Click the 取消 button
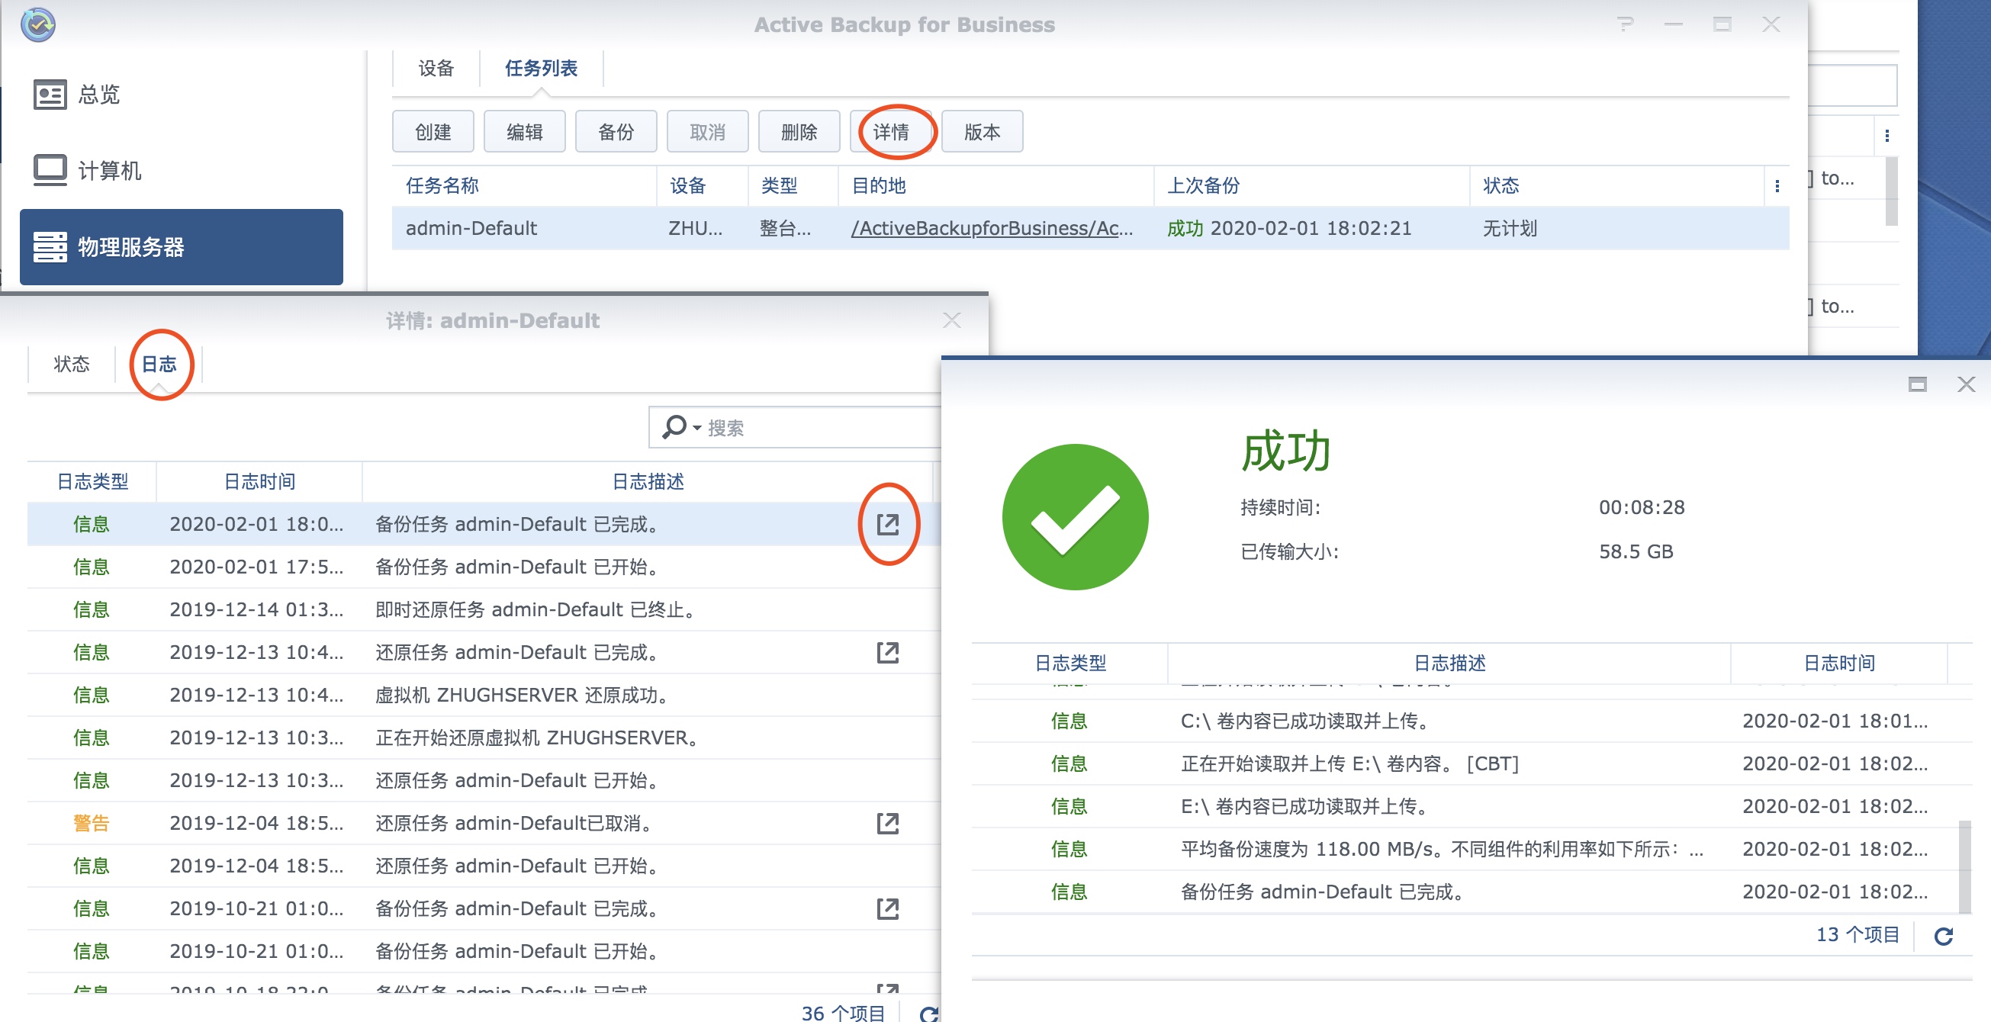Viewport: 1991px width, 1022px height. (708, 132)
